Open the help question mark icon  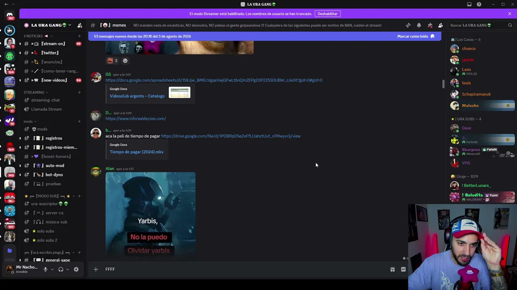click(x=479, y=4)
